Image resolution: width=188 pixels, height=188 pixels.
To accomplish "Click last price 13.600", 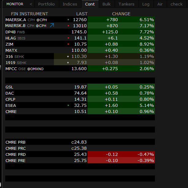I will click(79, 69).
